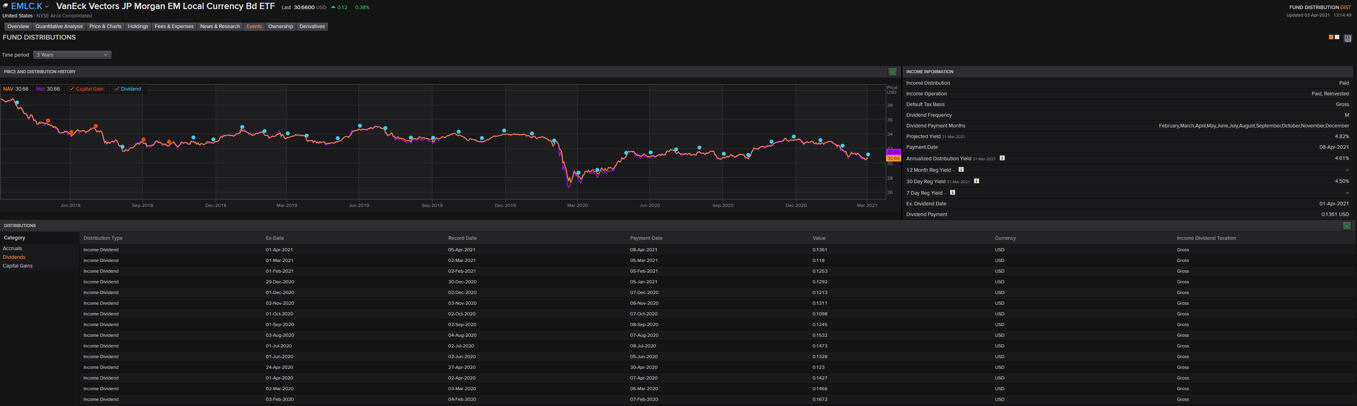
Task: Select the 01-Mar-2021 ex-date cell
Action: (x=280, y=260)
